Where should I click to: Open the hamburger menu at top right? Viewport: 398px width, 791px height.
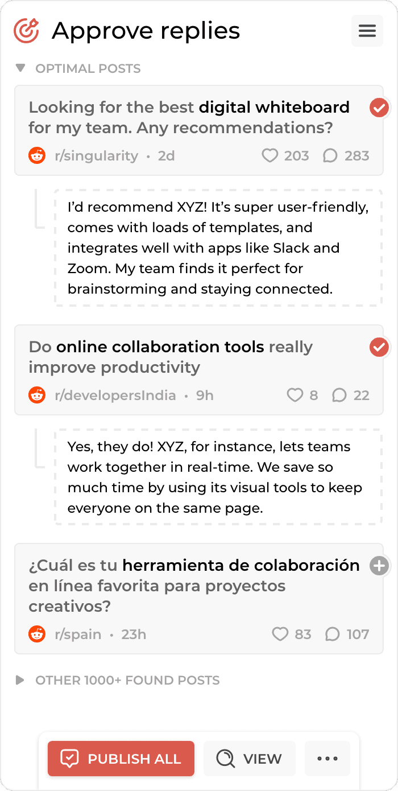[367, 31]
